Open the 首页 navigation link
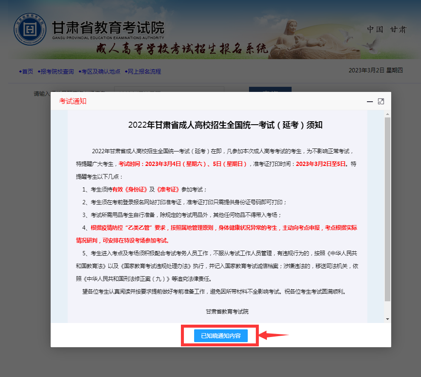421x377 pixels. [27, 71]
